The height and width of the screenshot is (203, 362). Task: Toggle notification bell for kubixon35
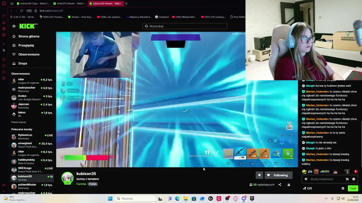coord(259,175)
